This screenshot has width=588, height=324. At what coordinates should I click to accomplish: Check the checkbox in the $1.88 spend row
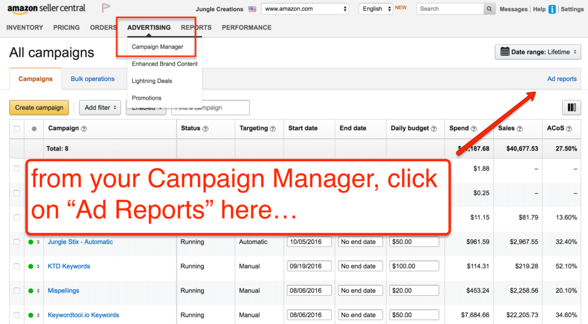tap(17, 169)
